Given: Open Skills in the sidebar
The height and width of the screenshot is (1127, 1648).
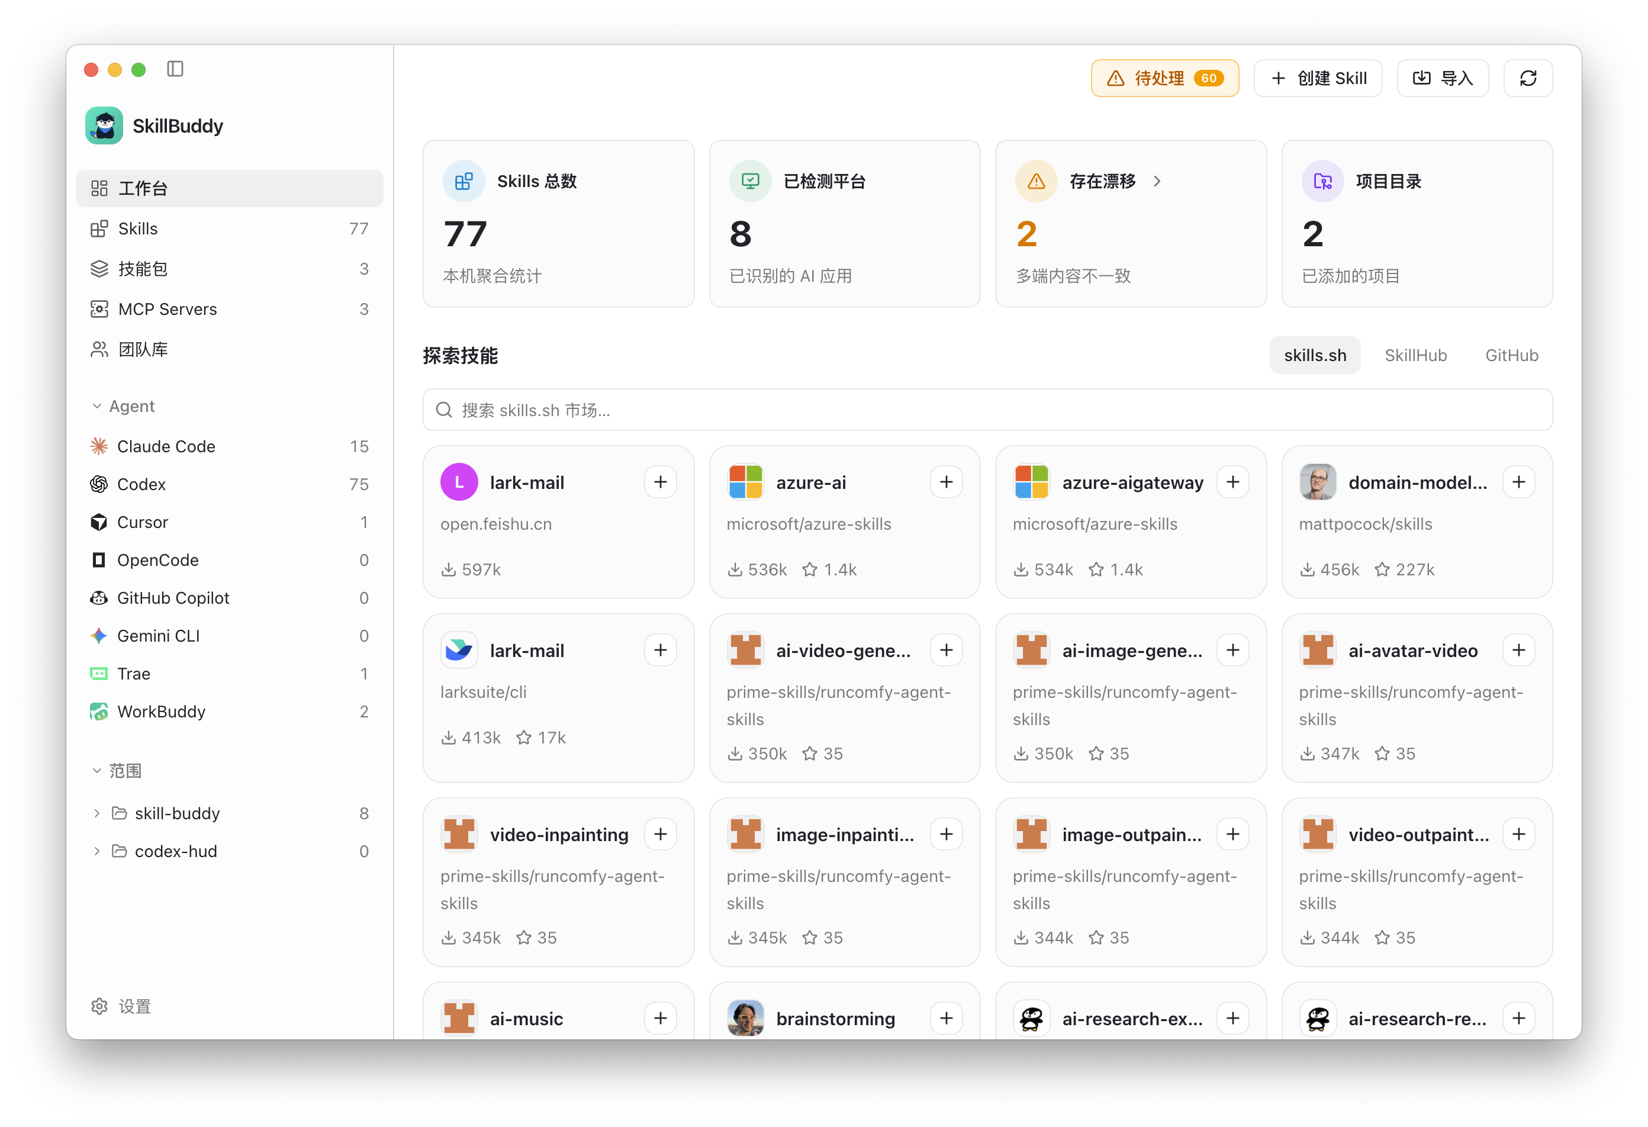Looking at the screenshot, I should pos(230,228).
